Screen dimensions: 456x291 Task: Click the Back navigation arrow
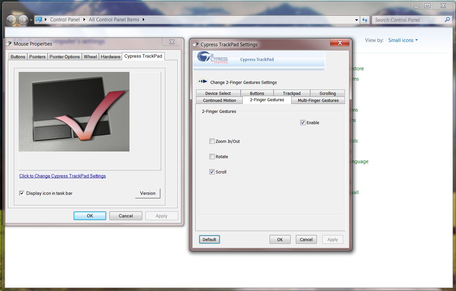pos(11,20)
